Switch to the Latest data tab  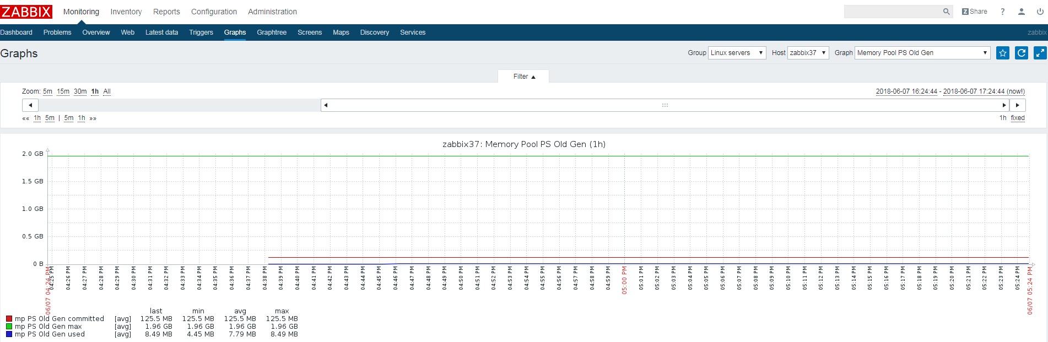click(161, 32)
